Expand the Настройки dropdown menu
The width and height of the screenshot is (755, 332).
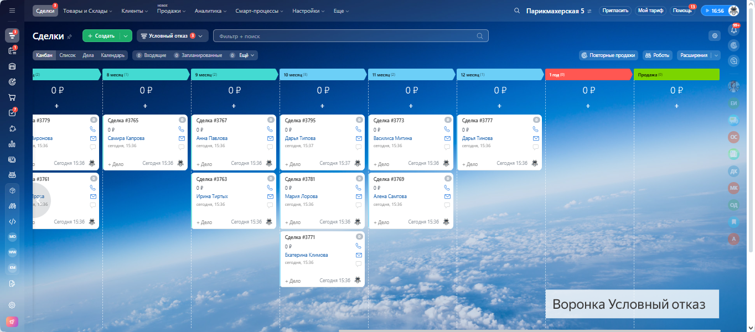pos(308,11)
